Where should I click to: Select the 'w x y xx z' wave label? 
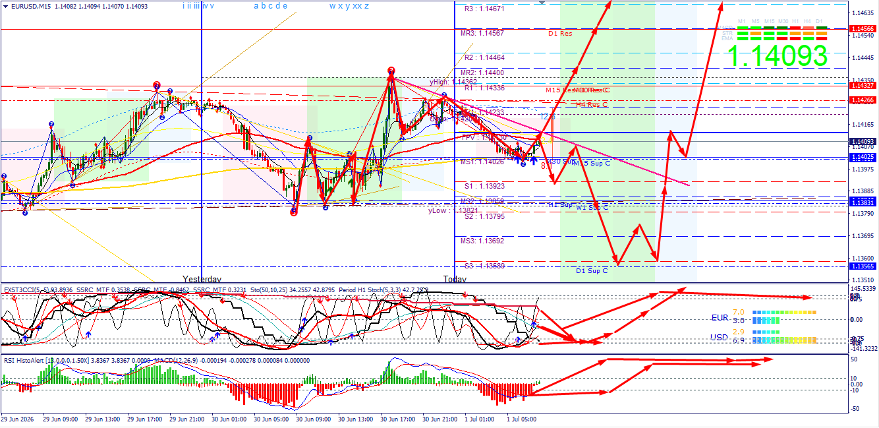pos(349,6)
